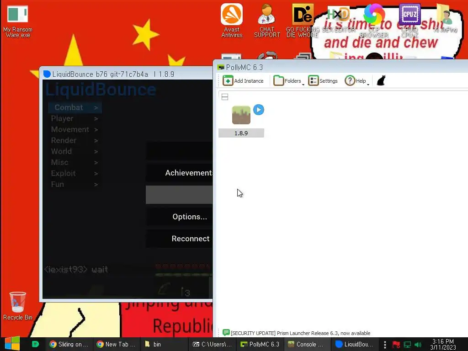Image resolution: width=468 pixels, height=351 pixels.
Task: Open Player category in LiquidBounce
Action: 74,118
